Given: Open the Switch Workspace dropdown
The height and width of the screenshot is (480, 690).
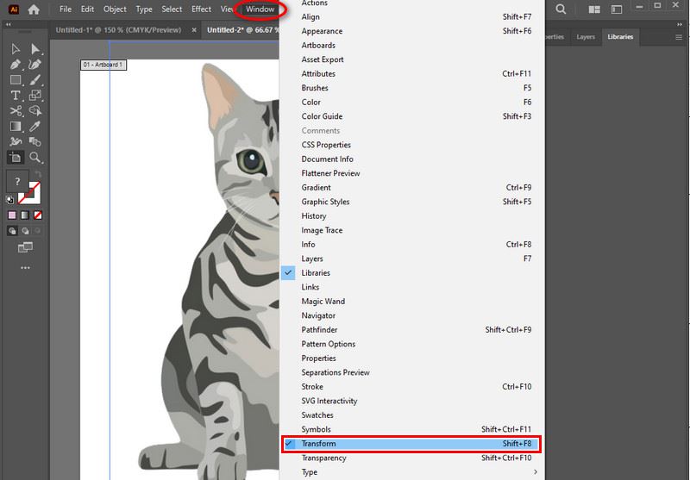Looking at the screenshot, I should [617, 9].
